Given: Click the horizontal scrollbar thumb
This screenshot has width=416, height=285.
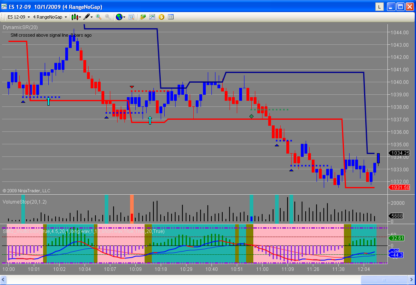Looking at the screenshot, I should point(384,279).
